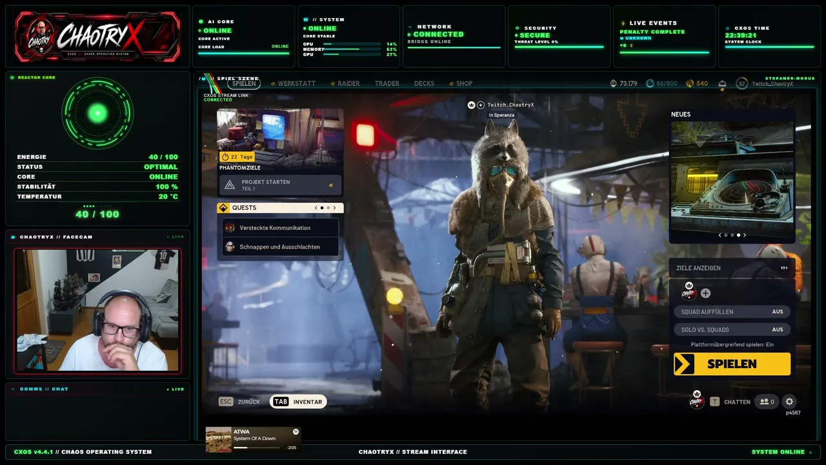Switch to the Werkstatt tab
This screenshot has height=465, width=826.
click(296, 83)
